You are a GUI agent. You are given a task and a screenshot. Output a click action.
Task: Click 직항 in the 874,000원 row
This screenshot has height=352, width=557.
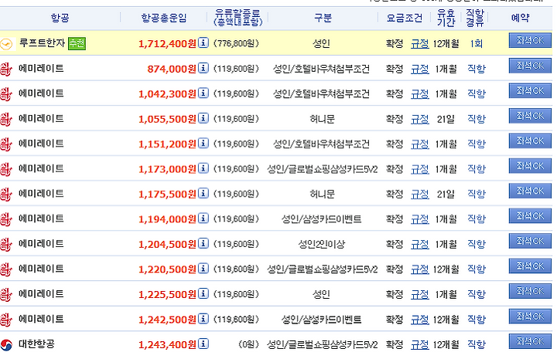point(476,69)
